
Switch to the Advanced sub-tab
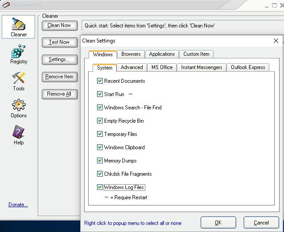tap(132, 67)
